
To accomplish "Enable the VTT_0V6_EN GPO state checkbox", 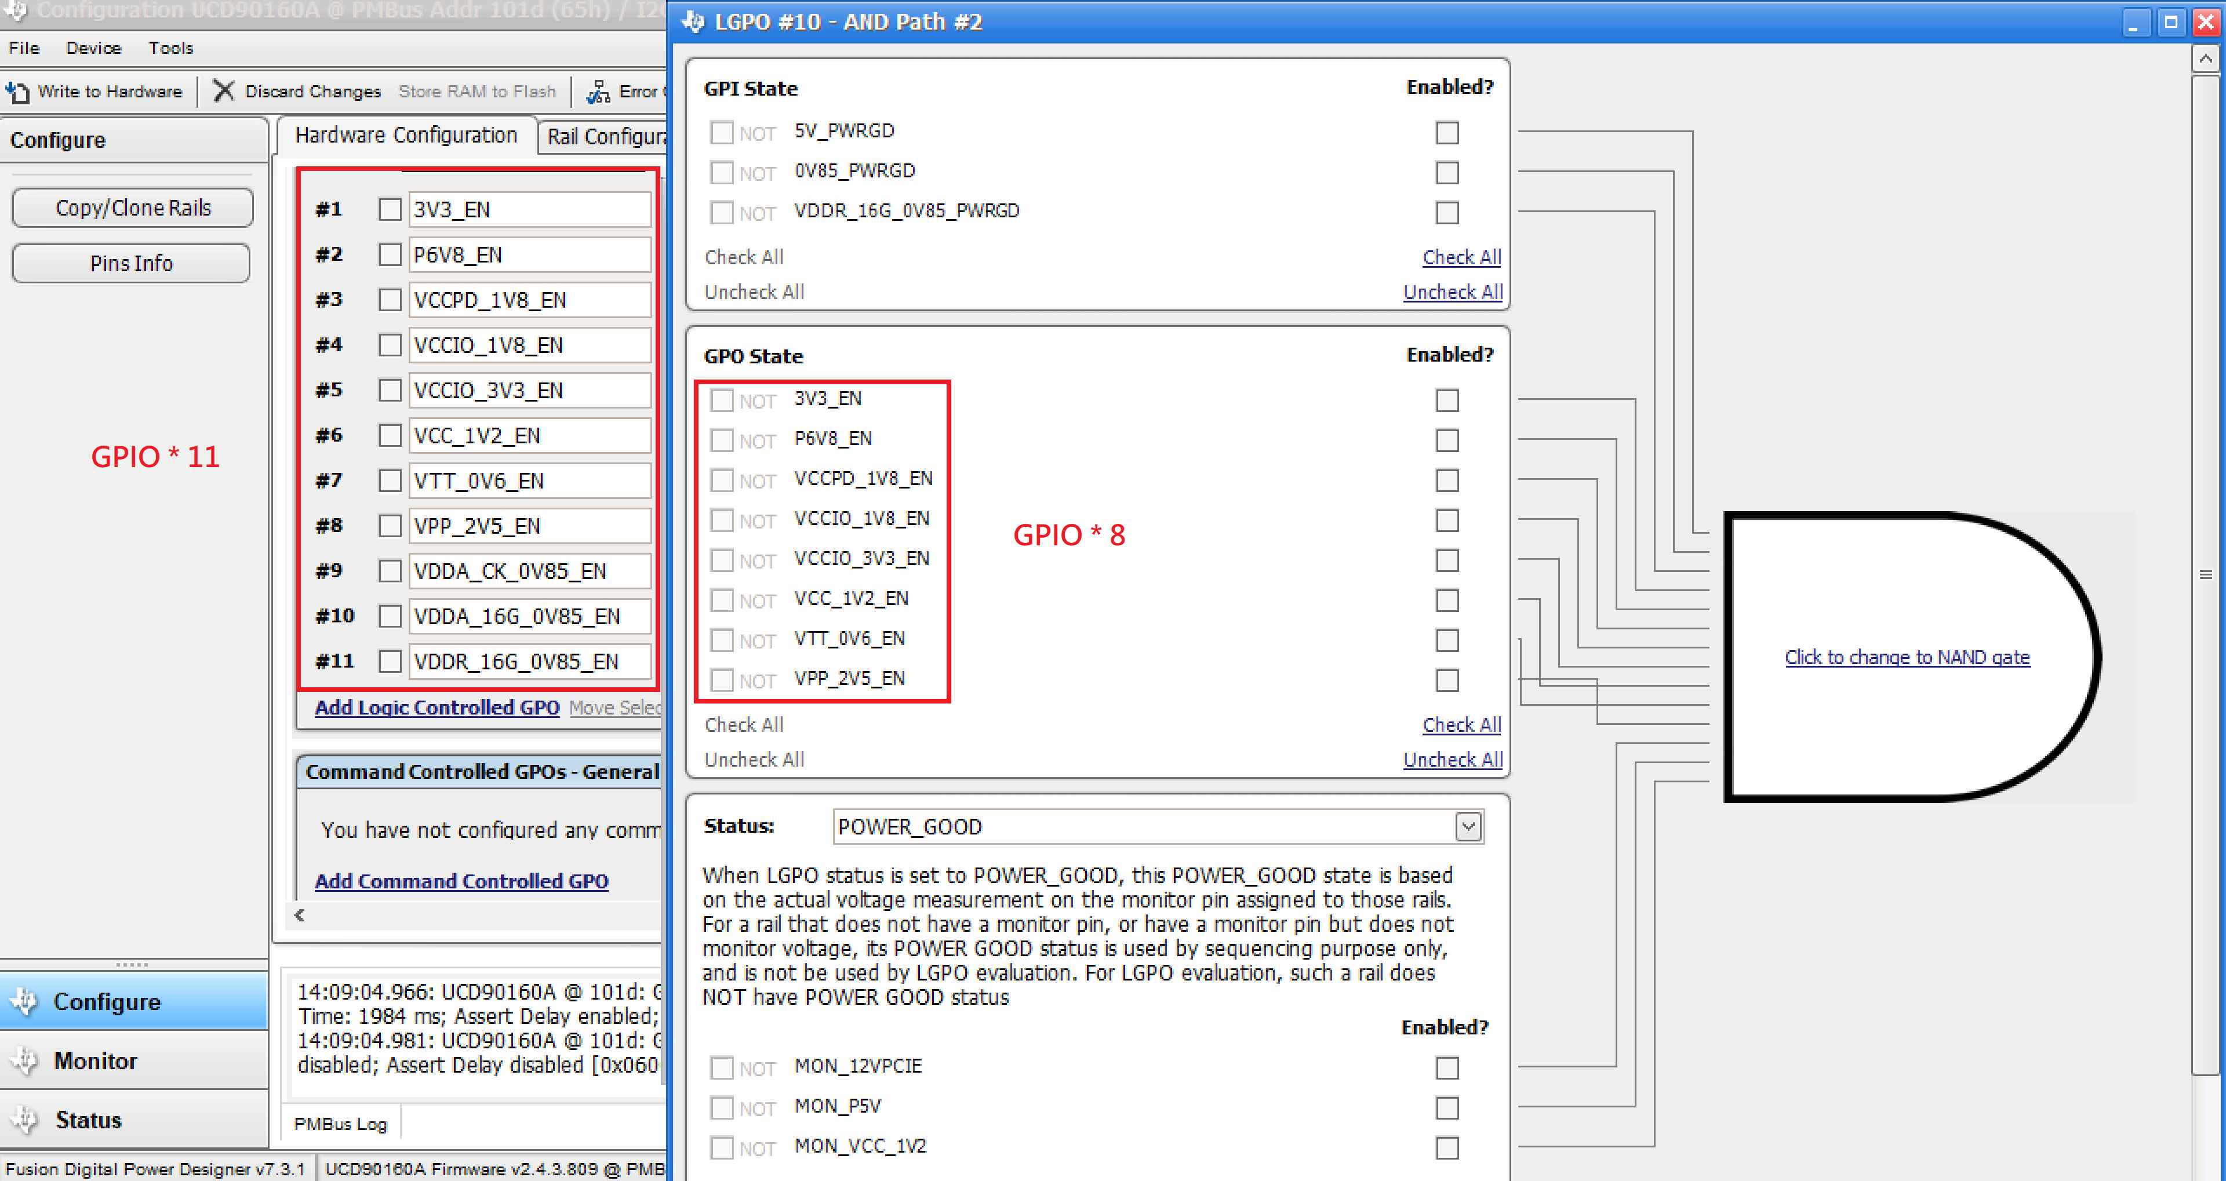I will click(1446, 640).
